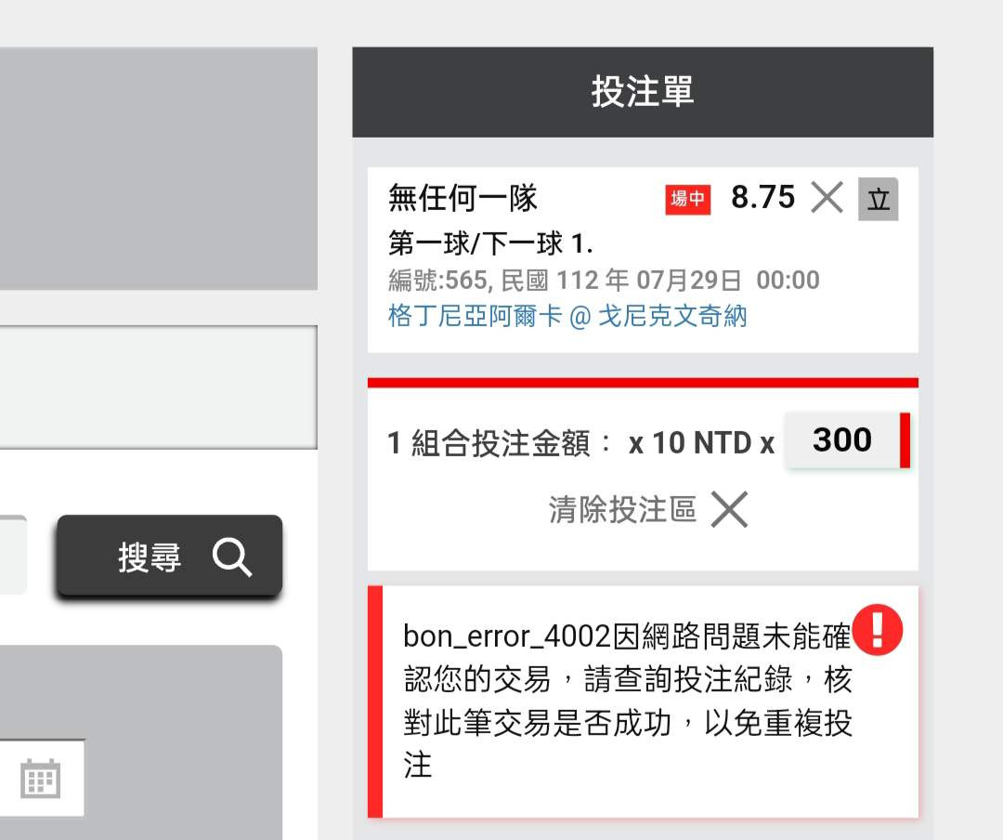Toggle the 立 button on the bet
Screen dimensions: 1003x840
pos(879,199)
